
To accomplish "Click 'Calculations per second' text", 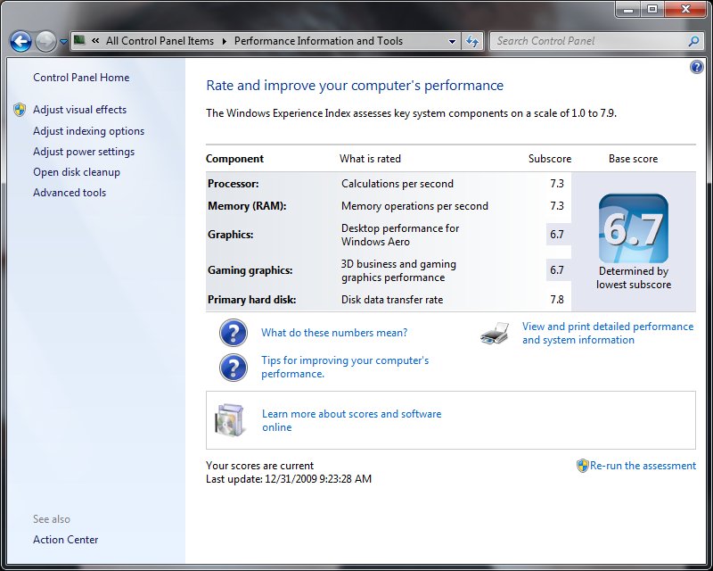I will (397, 184).
